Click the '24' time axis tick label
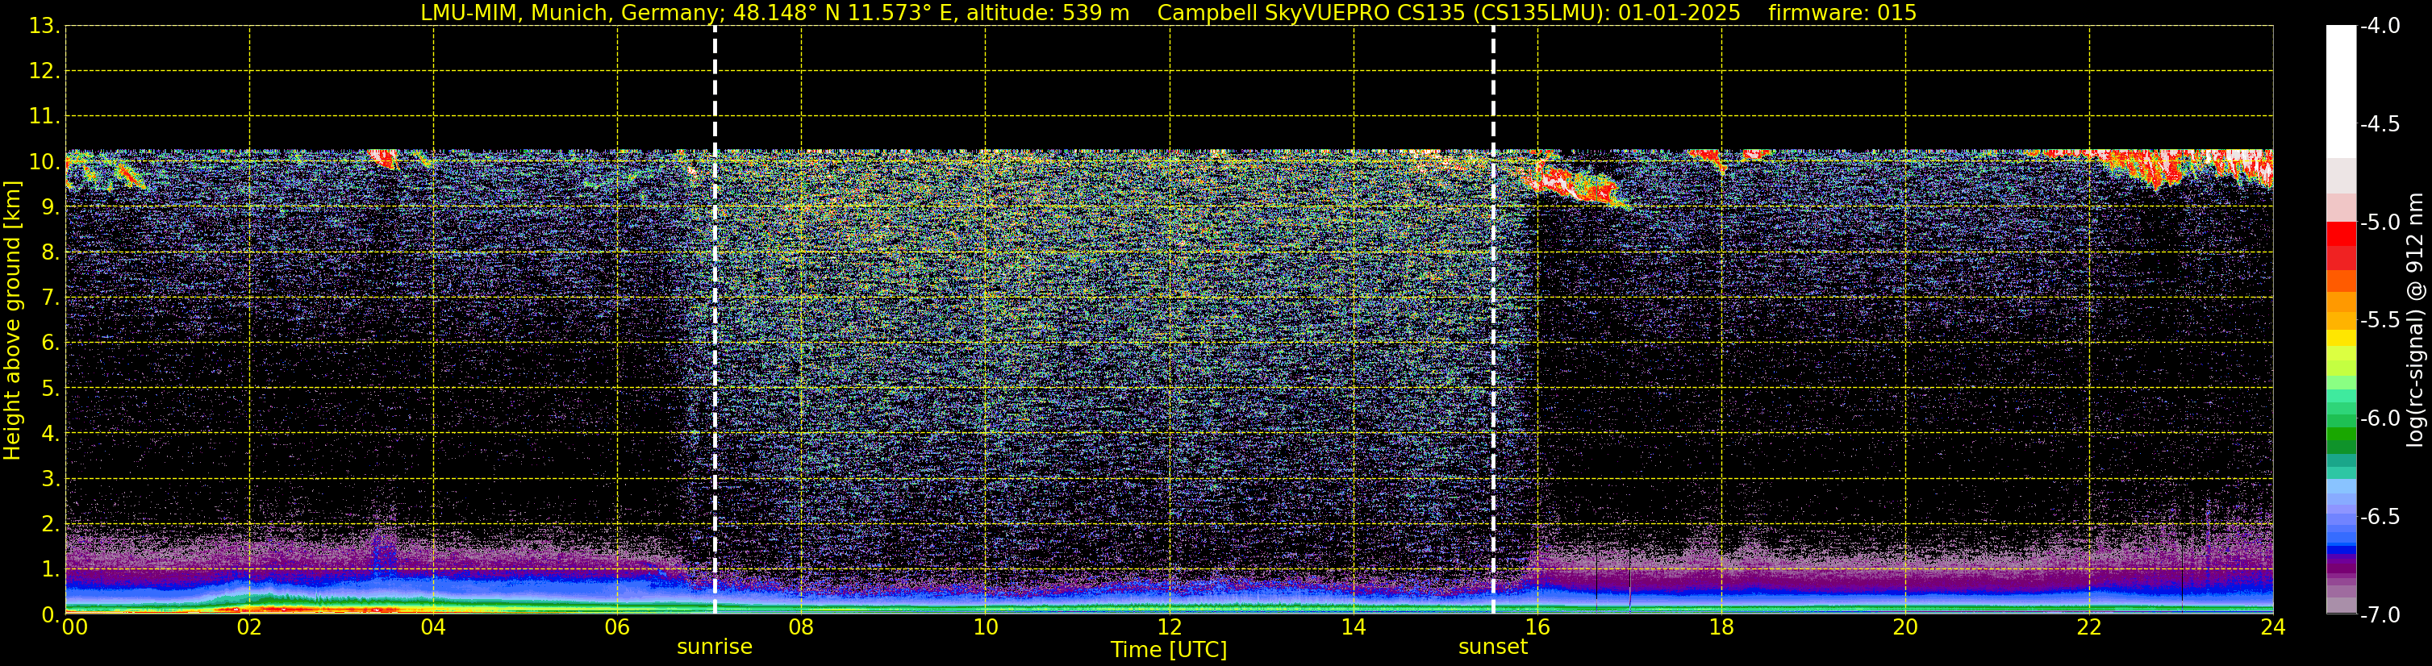Image resolution: width=2432 pixels, height=666 pixels. (x=2273, y=627)
